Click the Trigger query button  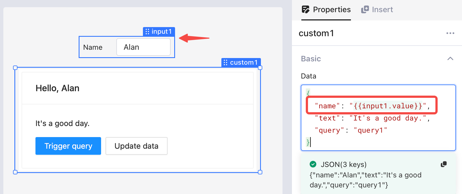[x=68, y=146]
